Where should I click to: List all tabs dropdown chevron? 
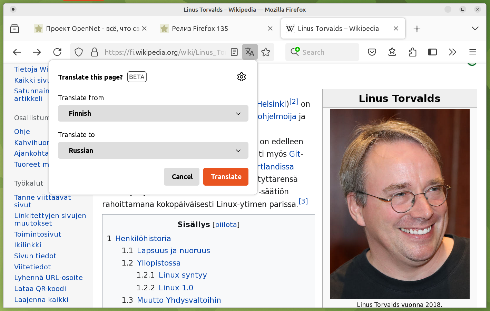(x=475, y=29)
